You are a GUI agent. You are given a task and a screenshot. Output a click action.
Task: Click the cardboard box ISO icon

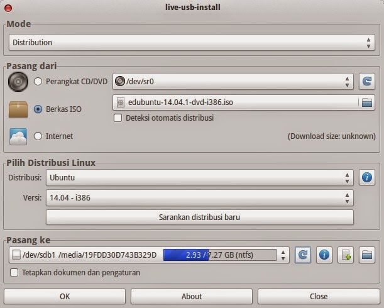(18, 109)
